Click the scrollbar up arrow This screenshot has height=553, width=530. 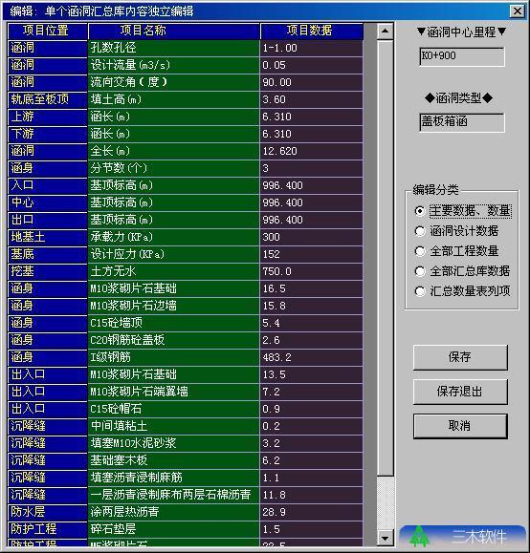click(386, 31)
